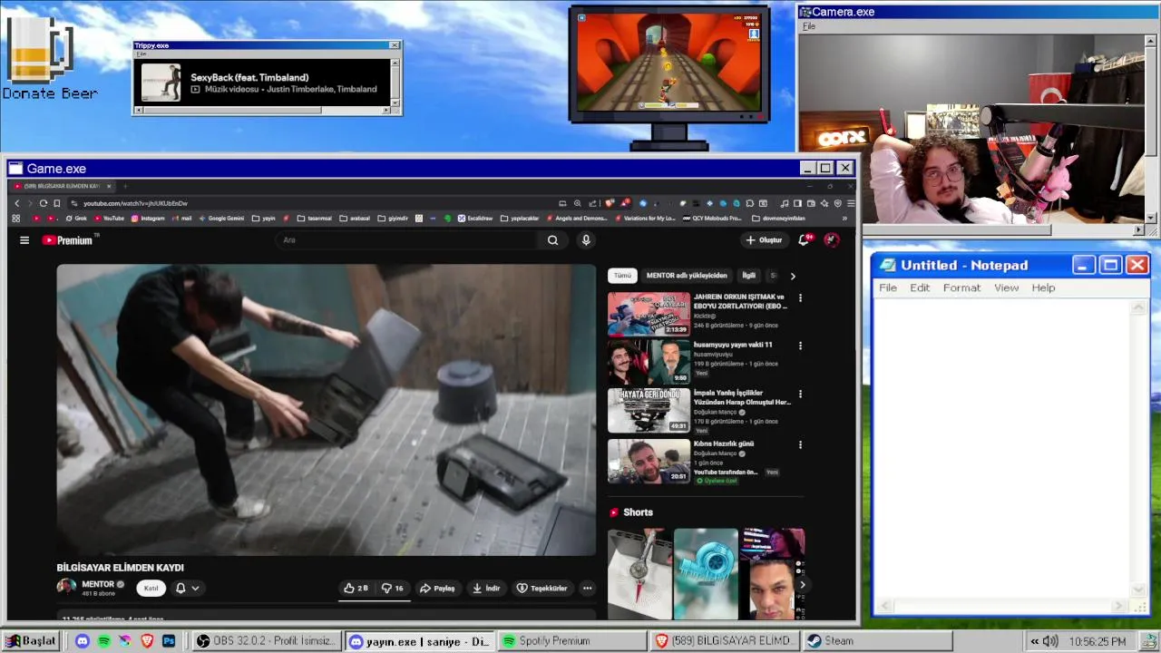The width and height of the screenshot is (1161, 653).
Task: Open YouTube notifications bell
Action: 804,240
